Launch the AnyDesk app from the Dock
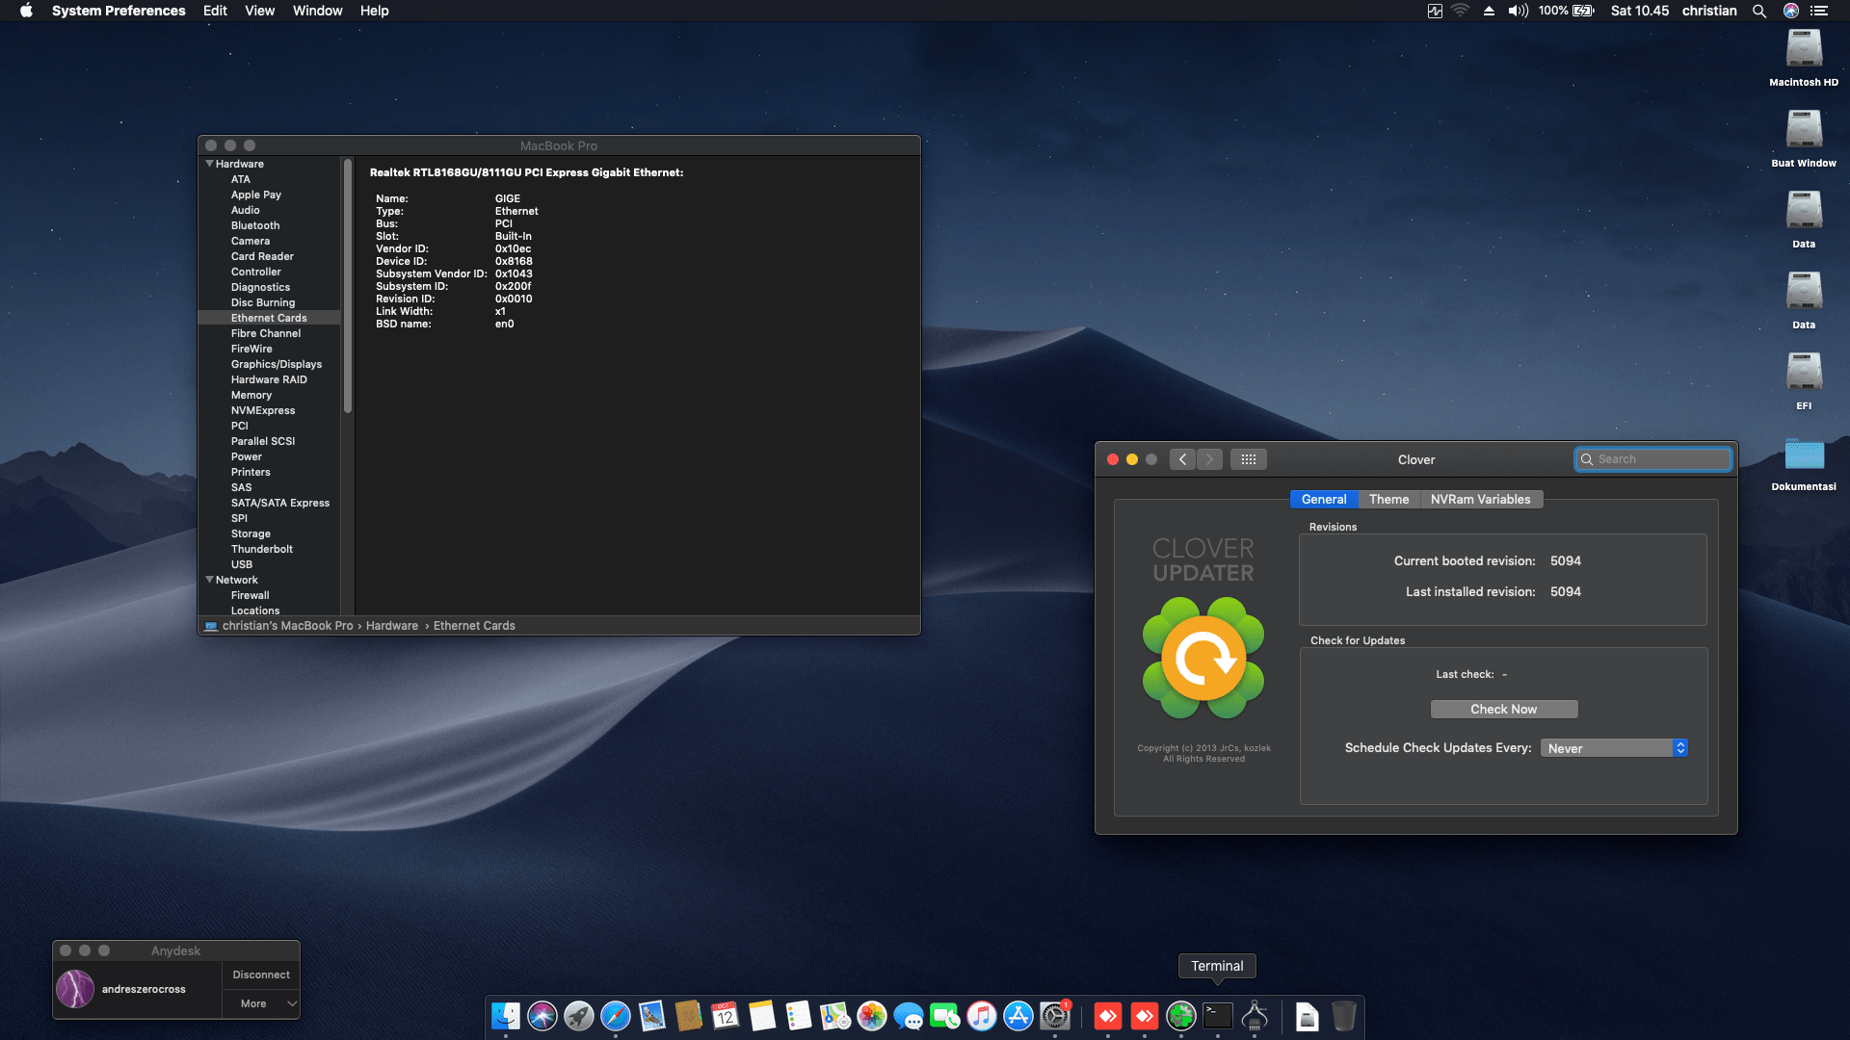 (1108, 1016)
